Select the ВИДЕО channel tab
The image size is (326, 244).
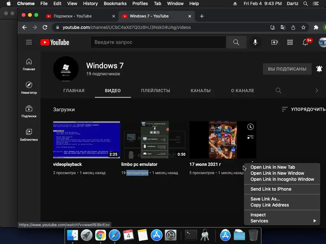pos(113,91)
